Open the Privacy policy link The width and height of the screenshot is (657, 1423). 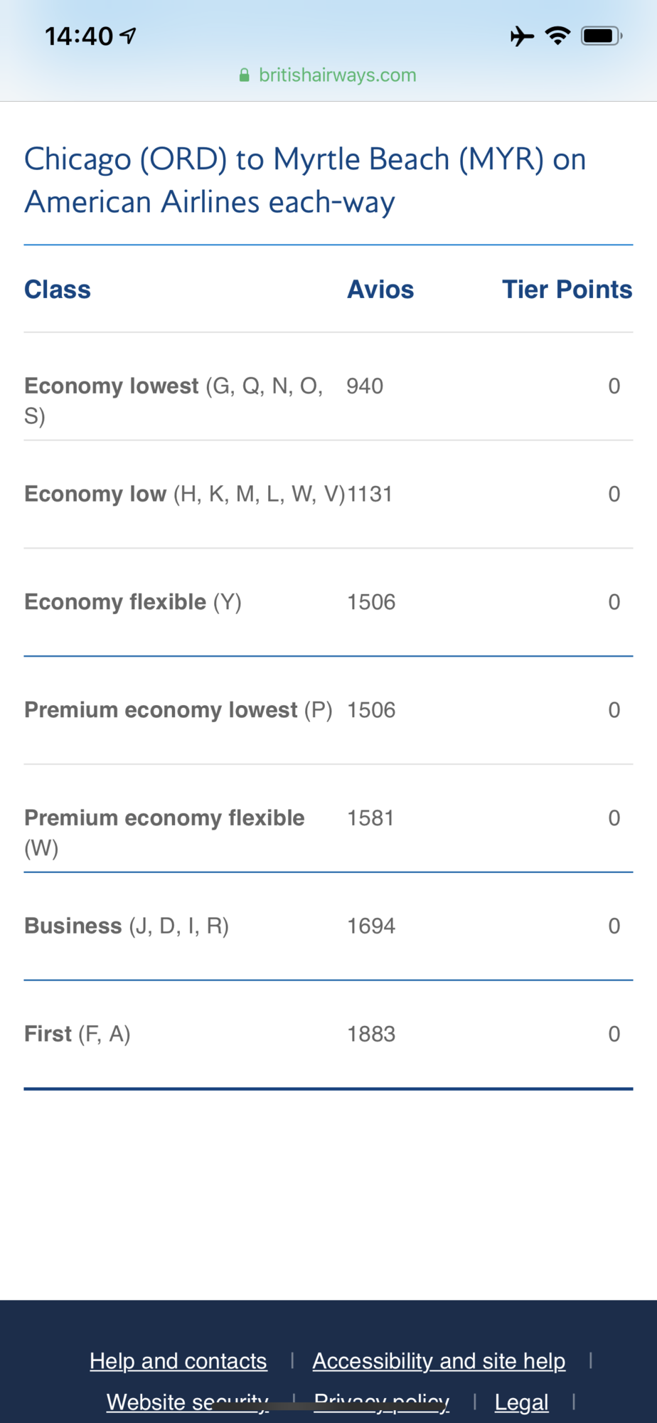coord(381,1401)
